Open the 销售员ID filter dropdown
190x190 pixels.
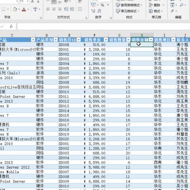click(x=79, y=40)
